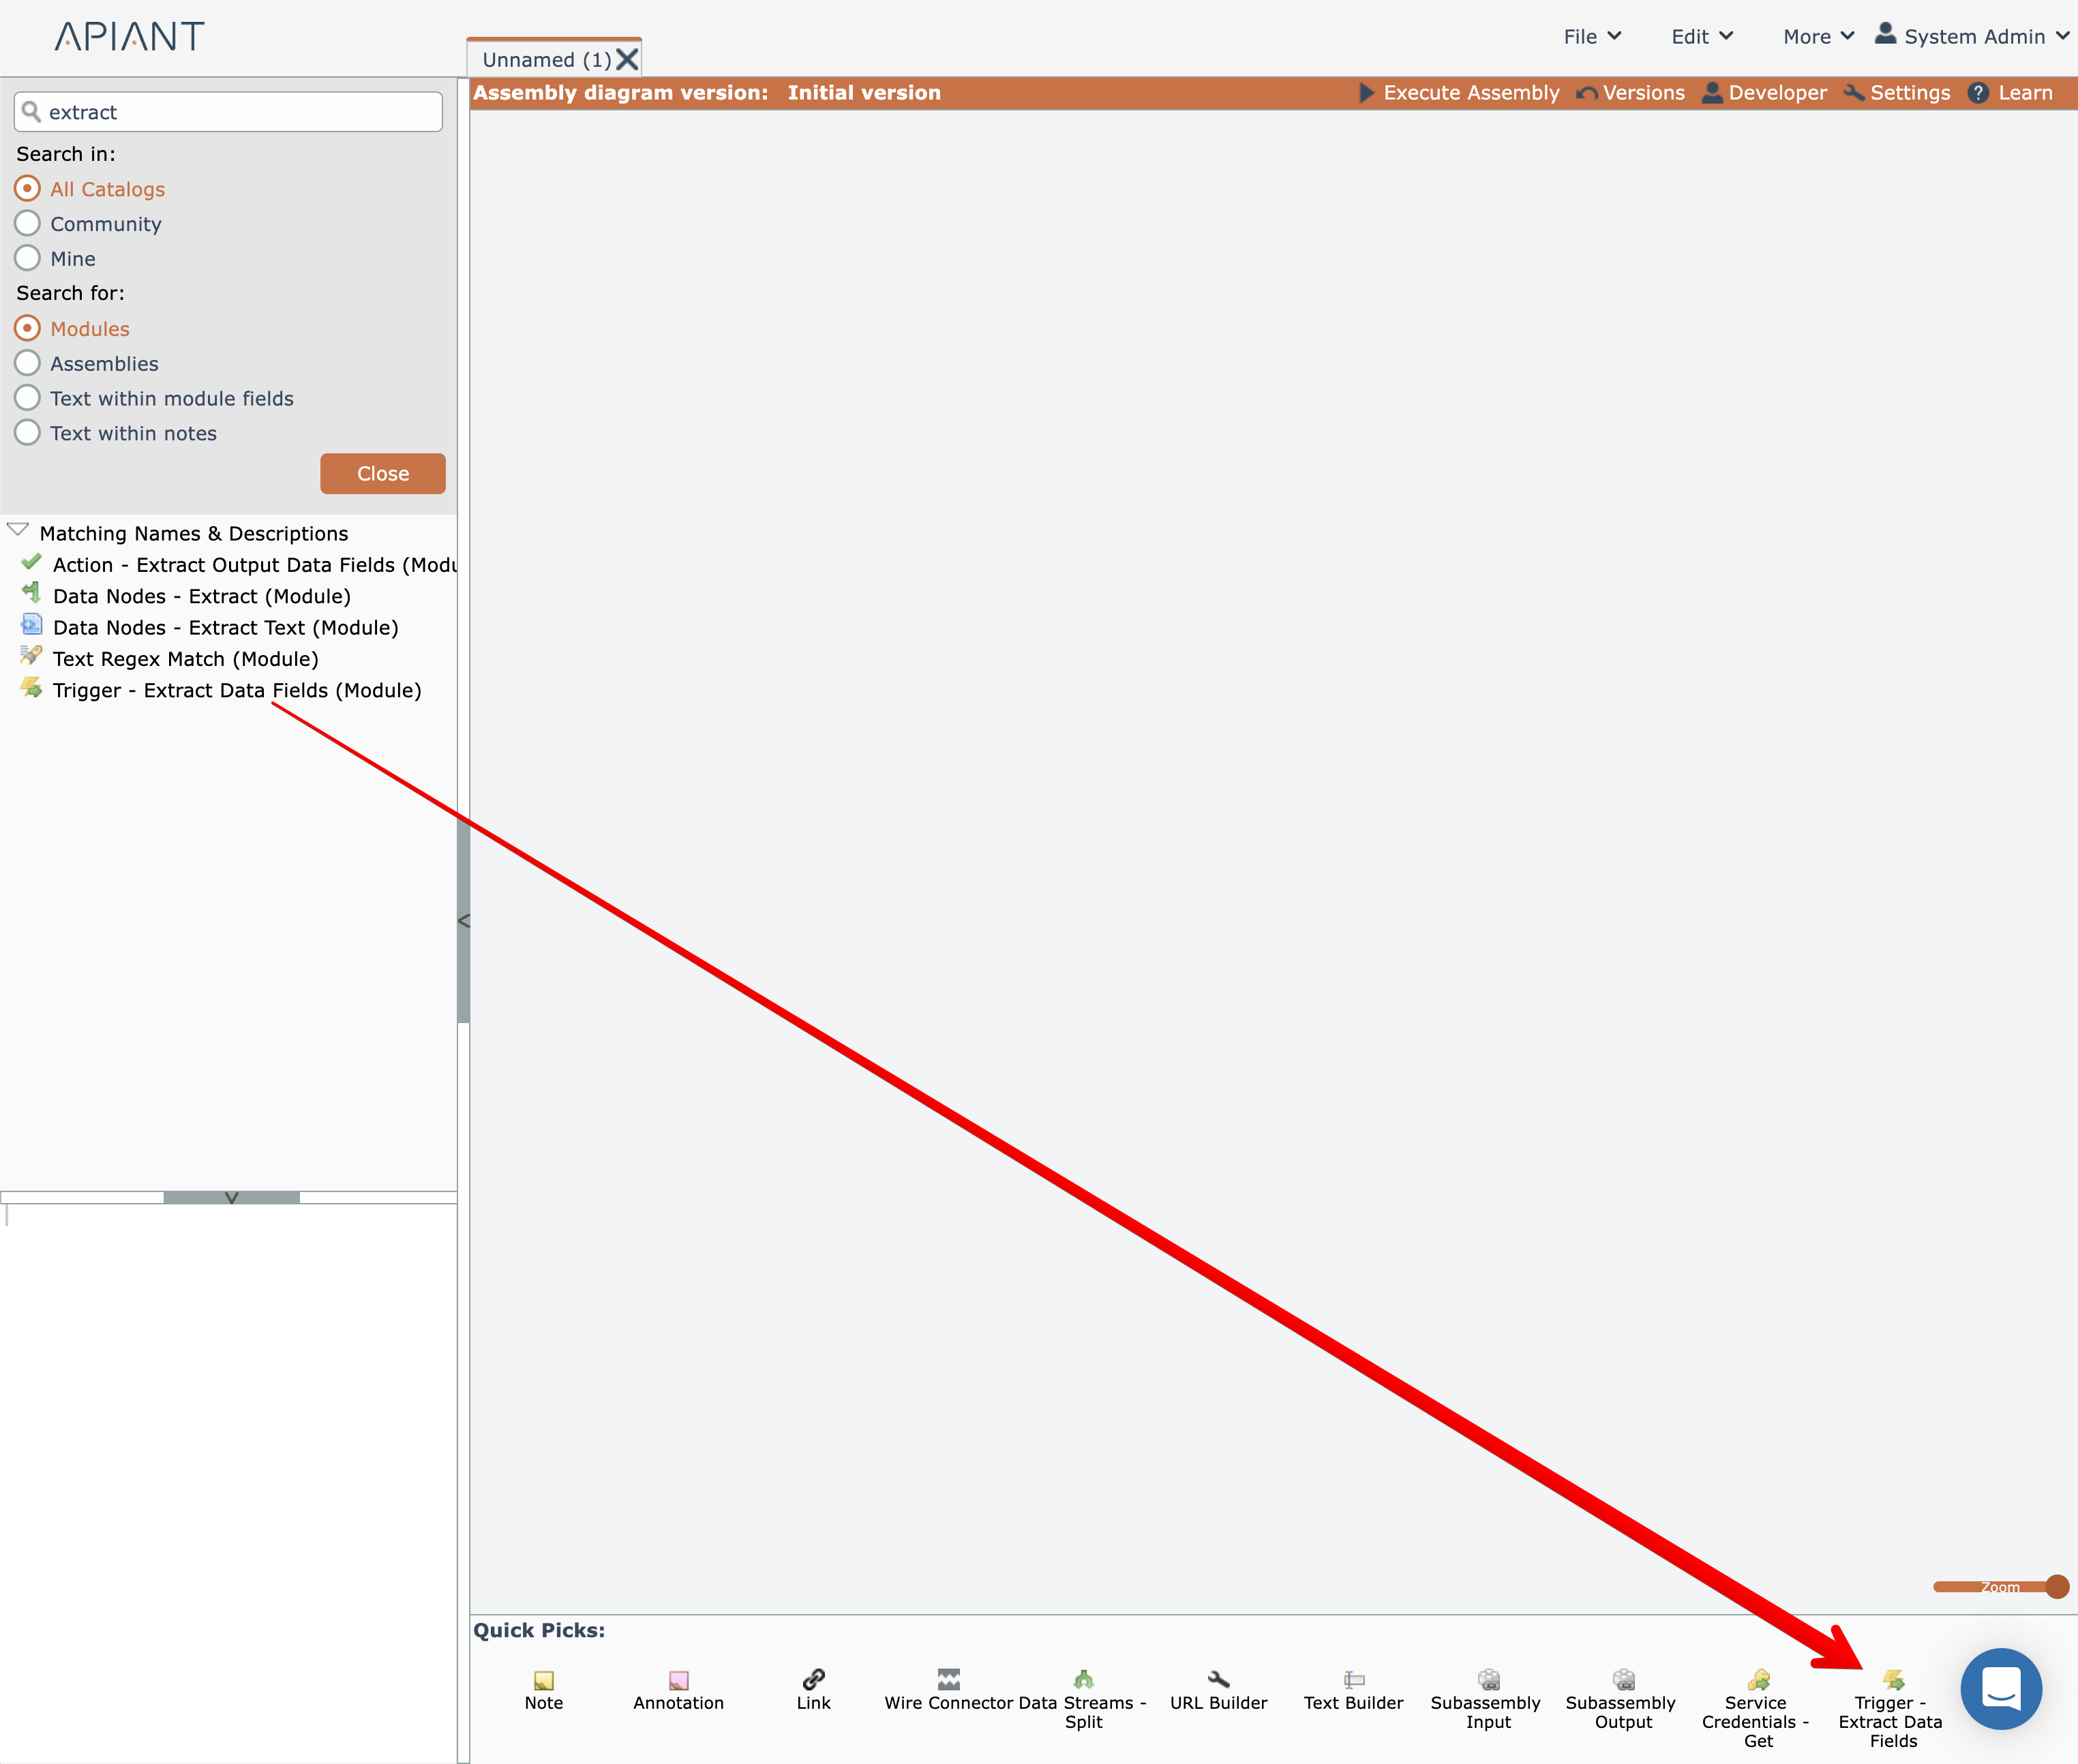Open the Versions menu item
Image resolution: width=2078 pixels, height=1764 pixels.
tap(1631, 93)
